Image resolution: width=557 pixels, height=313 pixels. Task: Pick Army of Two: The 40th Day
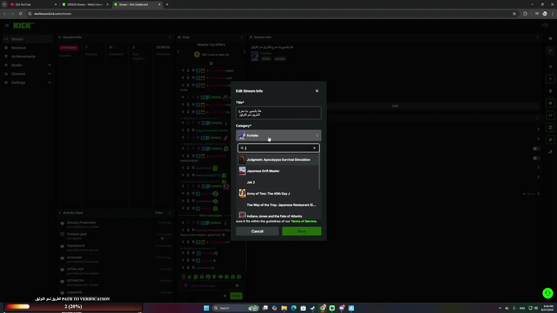tap(278, 193)
